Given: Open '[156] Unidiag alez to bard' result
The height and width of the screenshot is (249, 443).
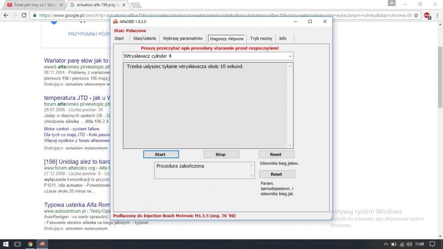Looking at the screenshot, I should [77, 162].
